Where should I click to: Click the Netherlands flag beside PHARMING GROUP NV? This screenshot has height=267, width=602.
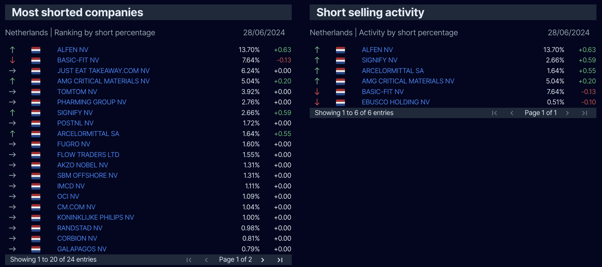coord(36,102)
